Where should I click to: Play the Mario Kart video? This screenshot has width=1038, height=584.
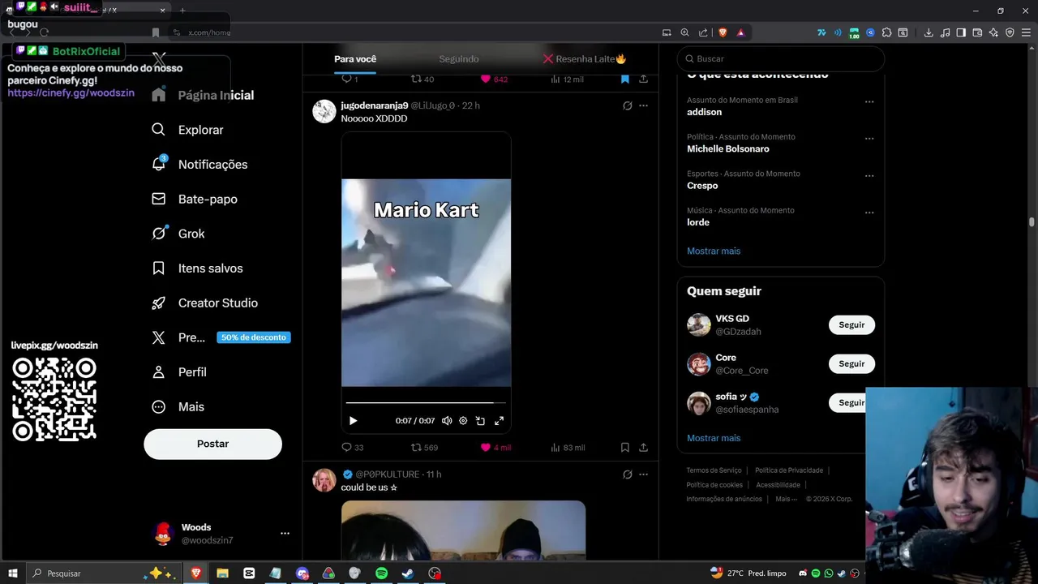(353, 421)
